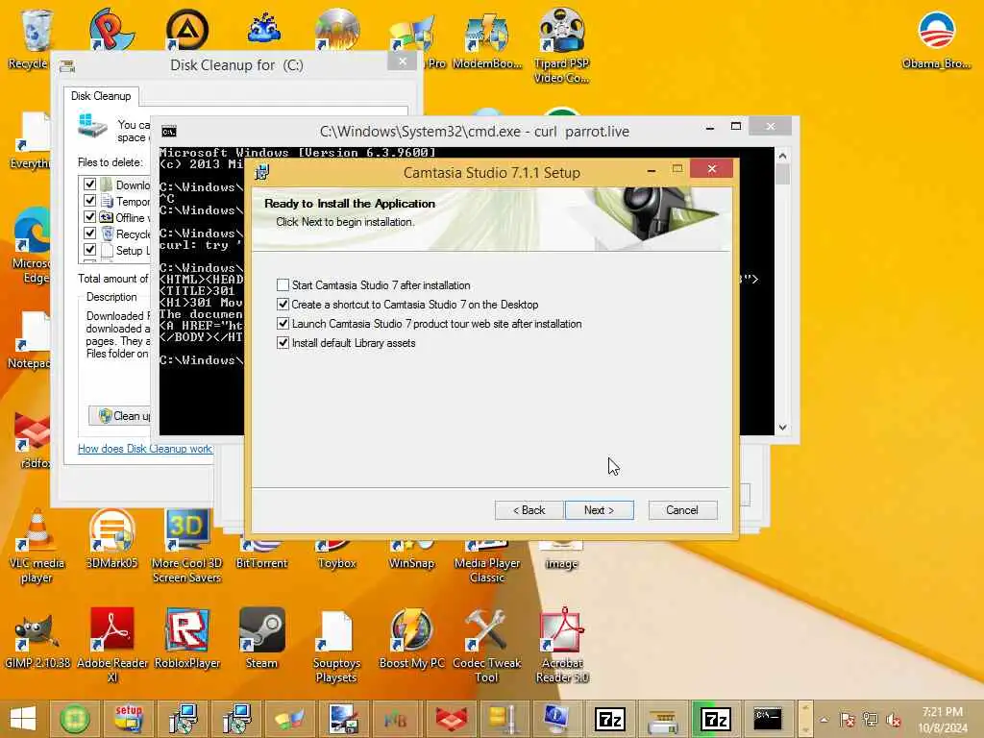The height and width of the screenshot is (738, 984).
Task: Click the Action Center flag tray icon
Action: [848, 720]
